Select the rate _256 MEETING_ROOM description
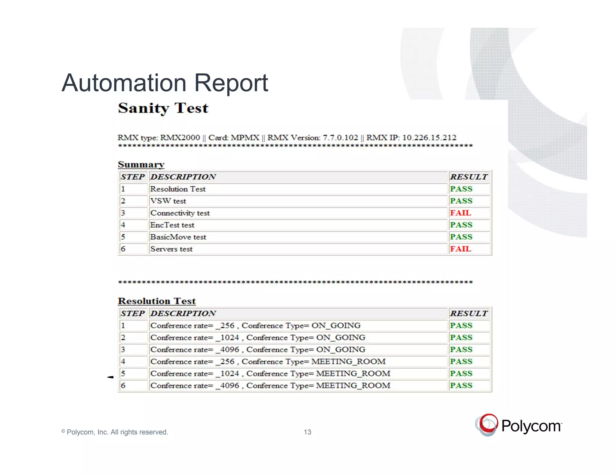 (x=298, y=362)
